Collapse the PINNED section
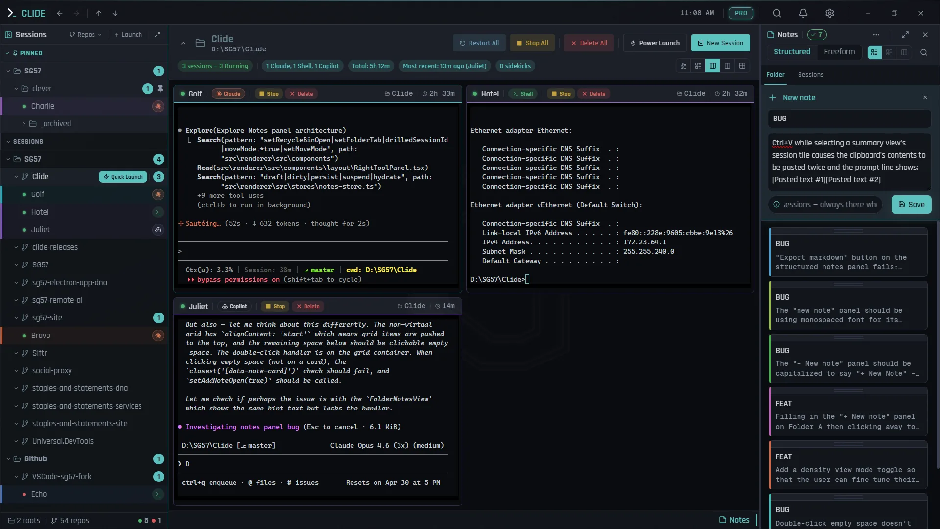The width and height of the screenshot is (940, 529). tap(8, 53)
